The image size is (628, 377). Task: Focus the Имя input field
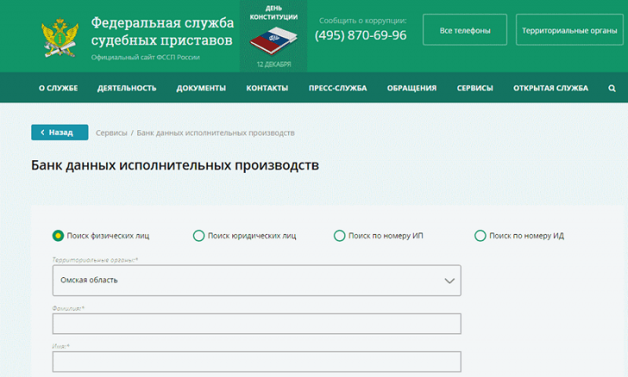pyautogui.click(x=257, y=362)
